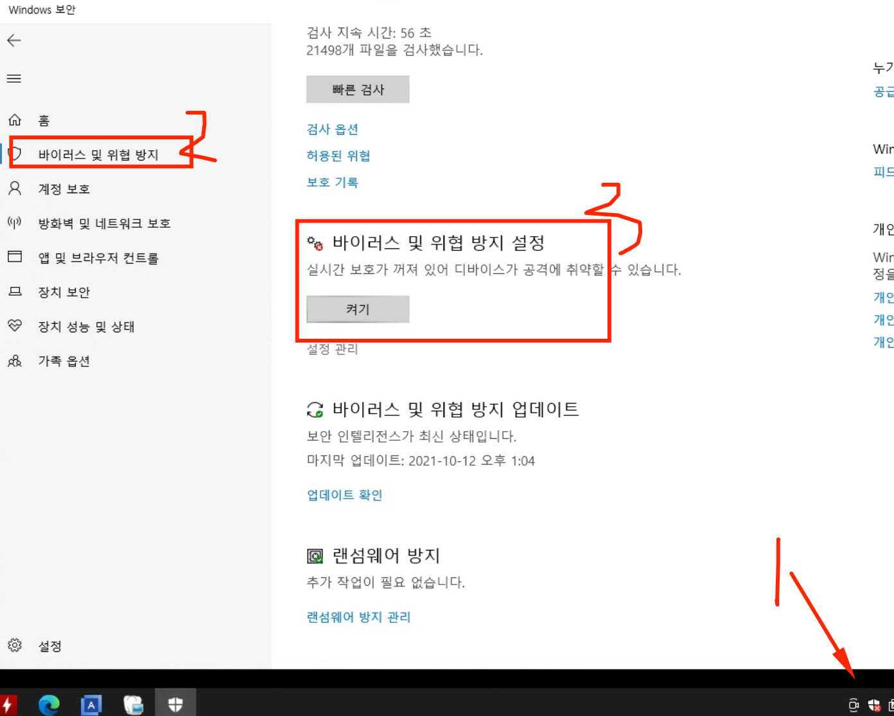The image size is (894, 716).
Task: Select 앱 및 브라우저 컨트롤
Action: pos(98,258)
